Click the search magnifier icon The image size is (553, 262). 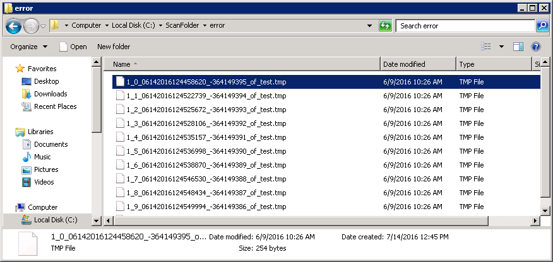point(542,26)
